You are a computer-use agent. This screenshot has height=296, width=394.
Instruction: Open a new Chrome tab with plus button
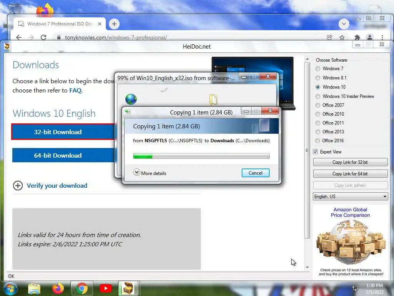114,24
